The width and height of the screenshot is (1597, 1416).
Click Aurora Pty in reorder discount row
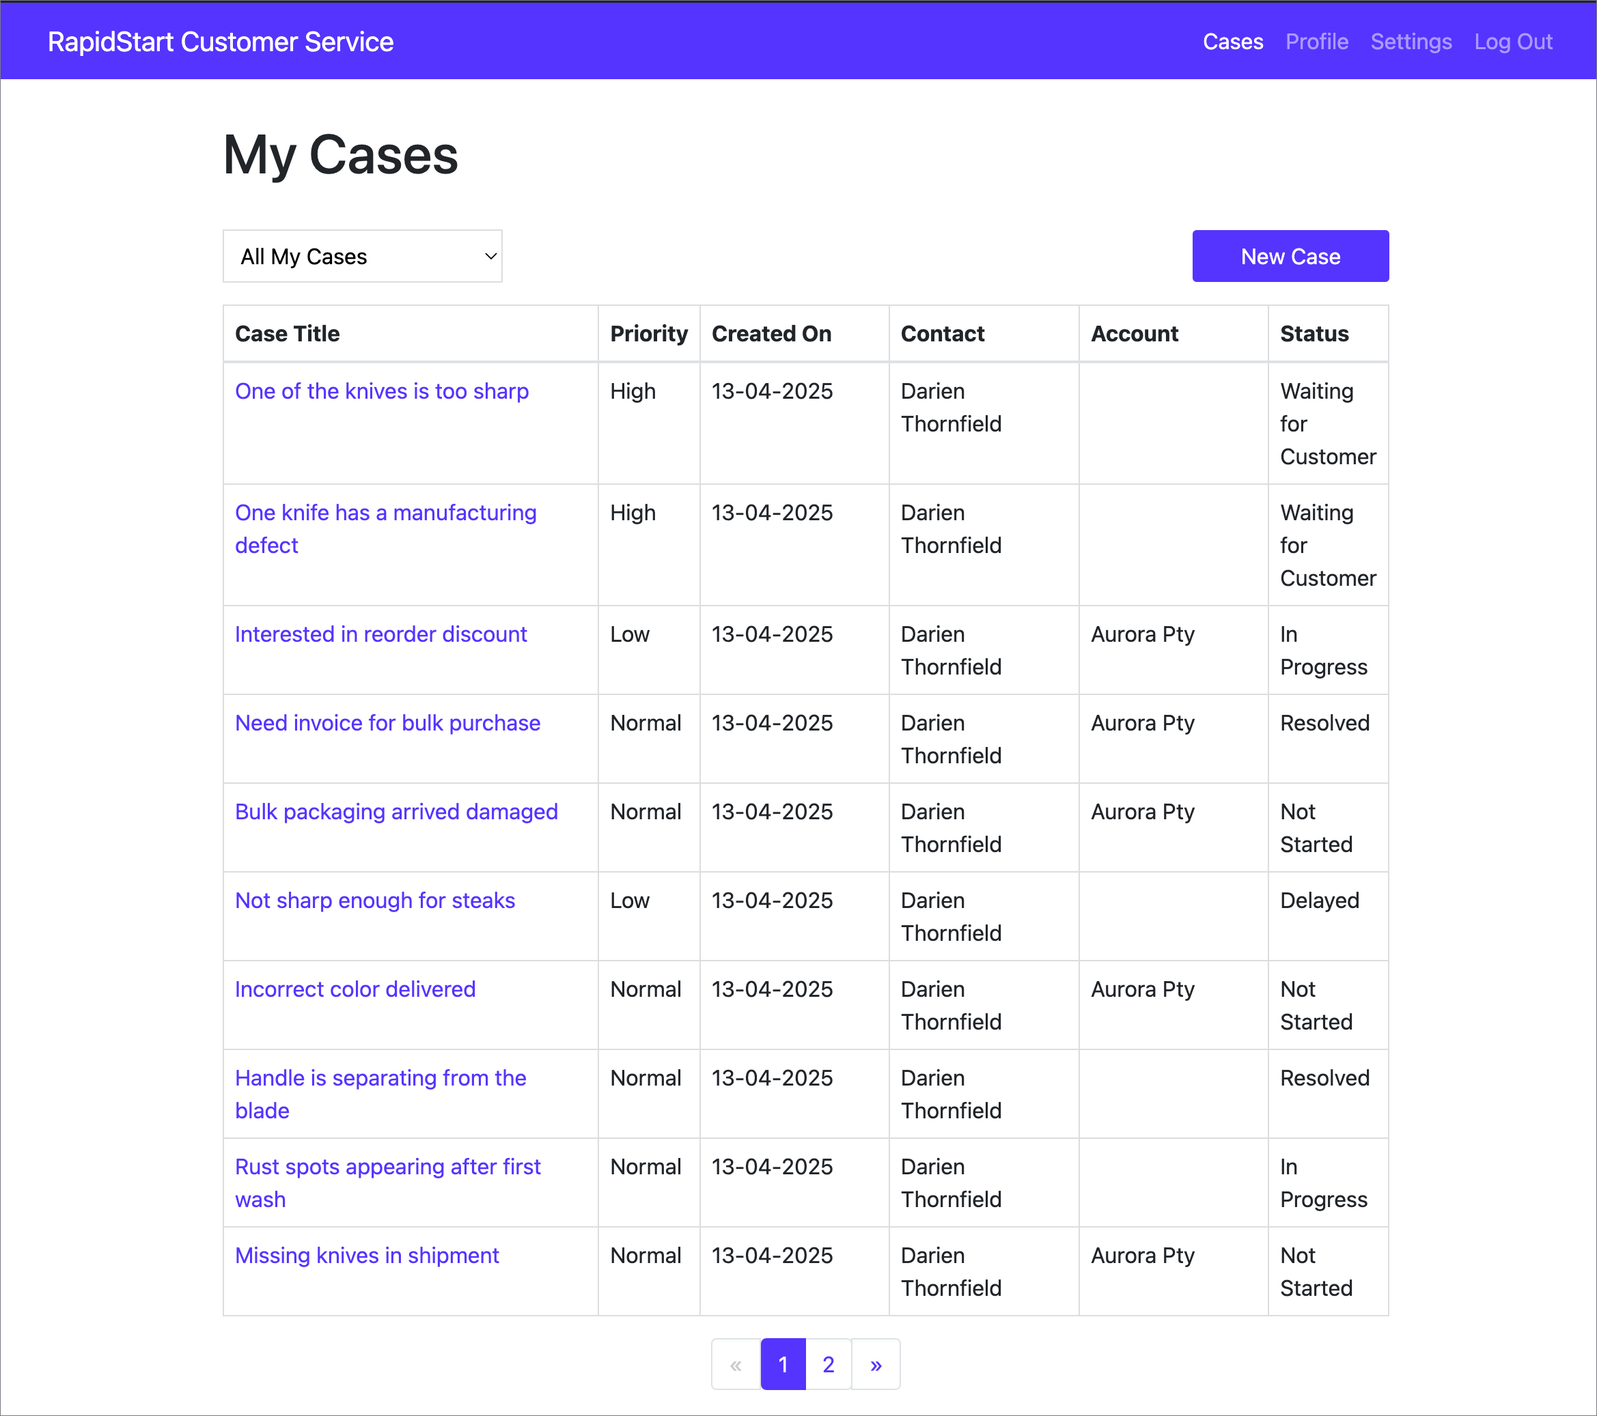pyautogui.click(x=1142, y=634)
